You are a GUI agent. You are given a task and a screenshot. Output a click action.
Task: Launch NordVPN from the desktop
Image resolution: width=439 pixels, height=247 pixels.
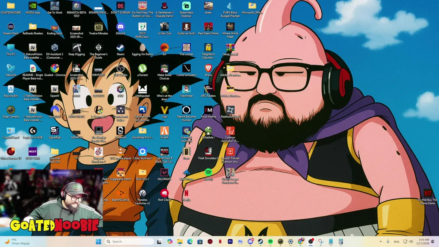tap(55, 113)
